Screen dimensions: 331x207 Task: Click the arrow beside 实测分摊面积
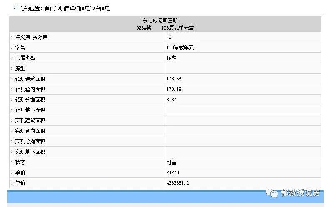[x=12, y=141]
